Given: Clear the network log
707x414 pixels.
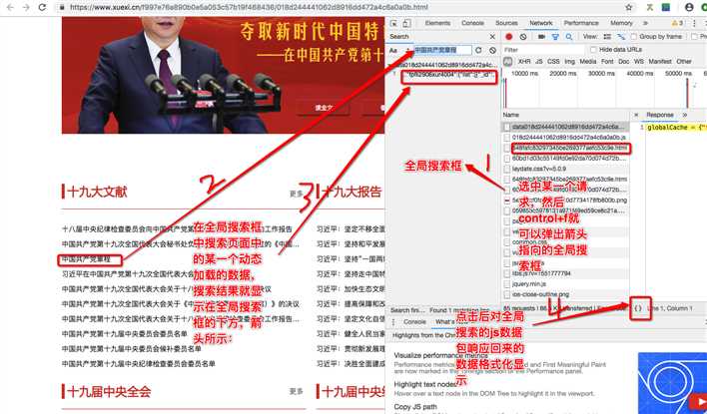Looking at the screenshot, I should click(523, 36).
